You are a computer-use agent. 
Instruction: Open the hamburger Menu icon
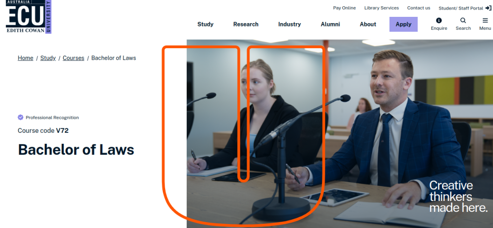click(485, 21)
